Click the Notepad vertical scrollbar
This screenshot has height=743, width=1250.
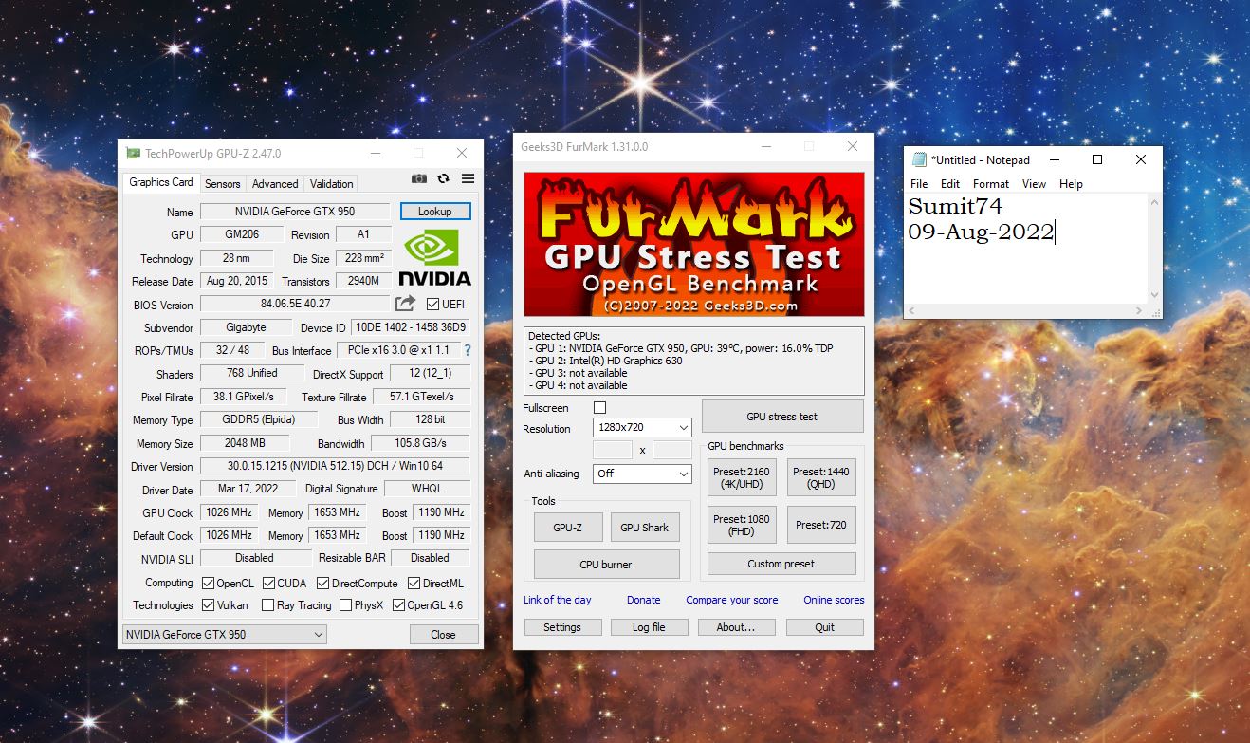tap(1154, 251)
